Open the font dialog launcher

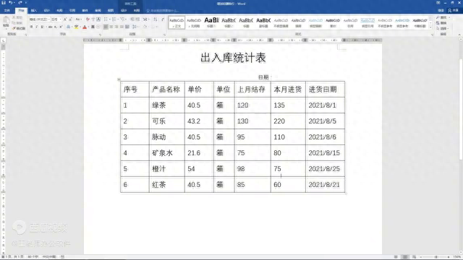click(x=100, y=35)
